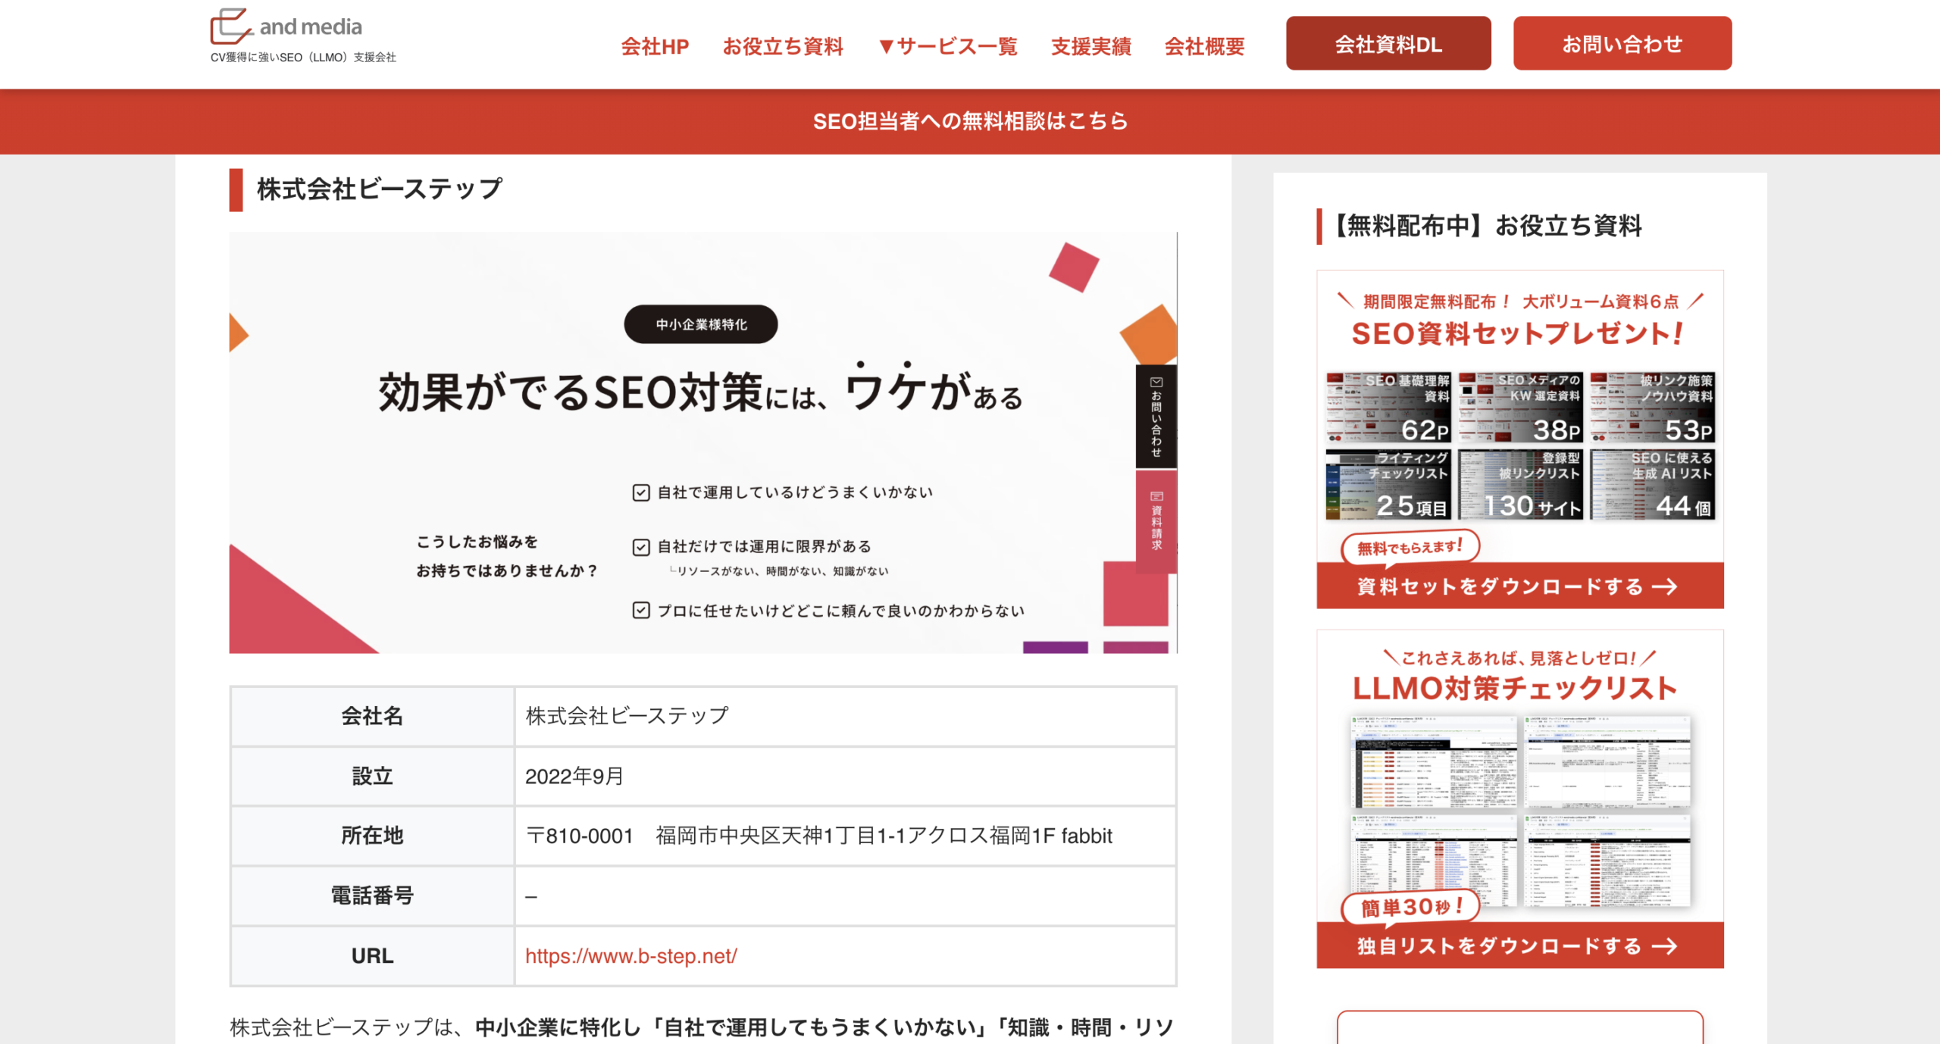Click the SEO資料セットプレゼント！ banner title
1940x1044 pixels.
1517,333
